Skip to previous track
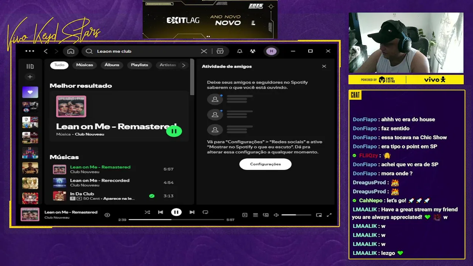The width and height of the screenshot is (473, 266). pyautogui.click(x=160, y=212)
